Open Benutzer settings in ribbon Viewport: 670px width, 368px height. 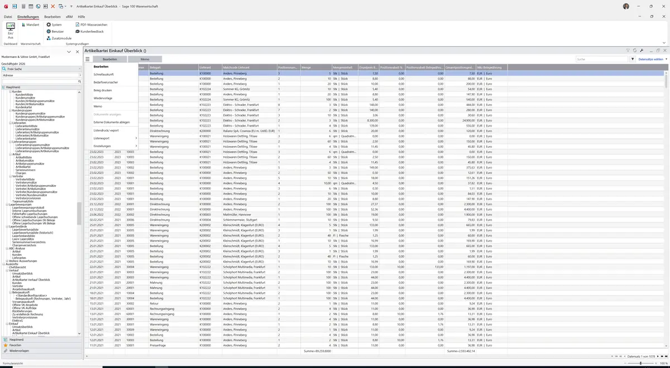(55, 31)
